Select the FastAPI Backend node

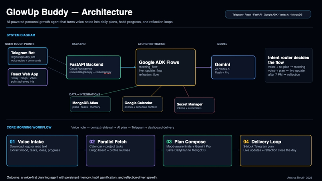click(x=93, y=67)
